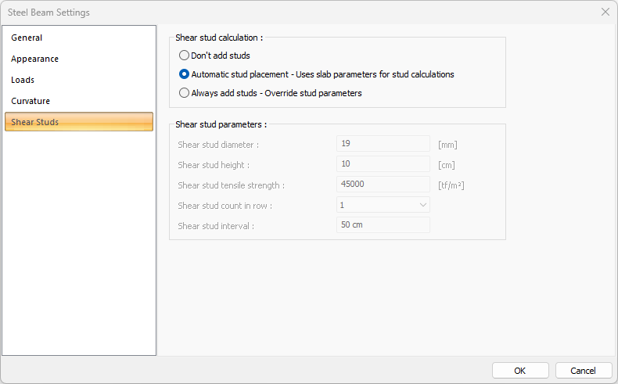This screenshot has height=384, width=618.
Task: Focus the Shear stud tensile strength field
Action: (383, 185)
